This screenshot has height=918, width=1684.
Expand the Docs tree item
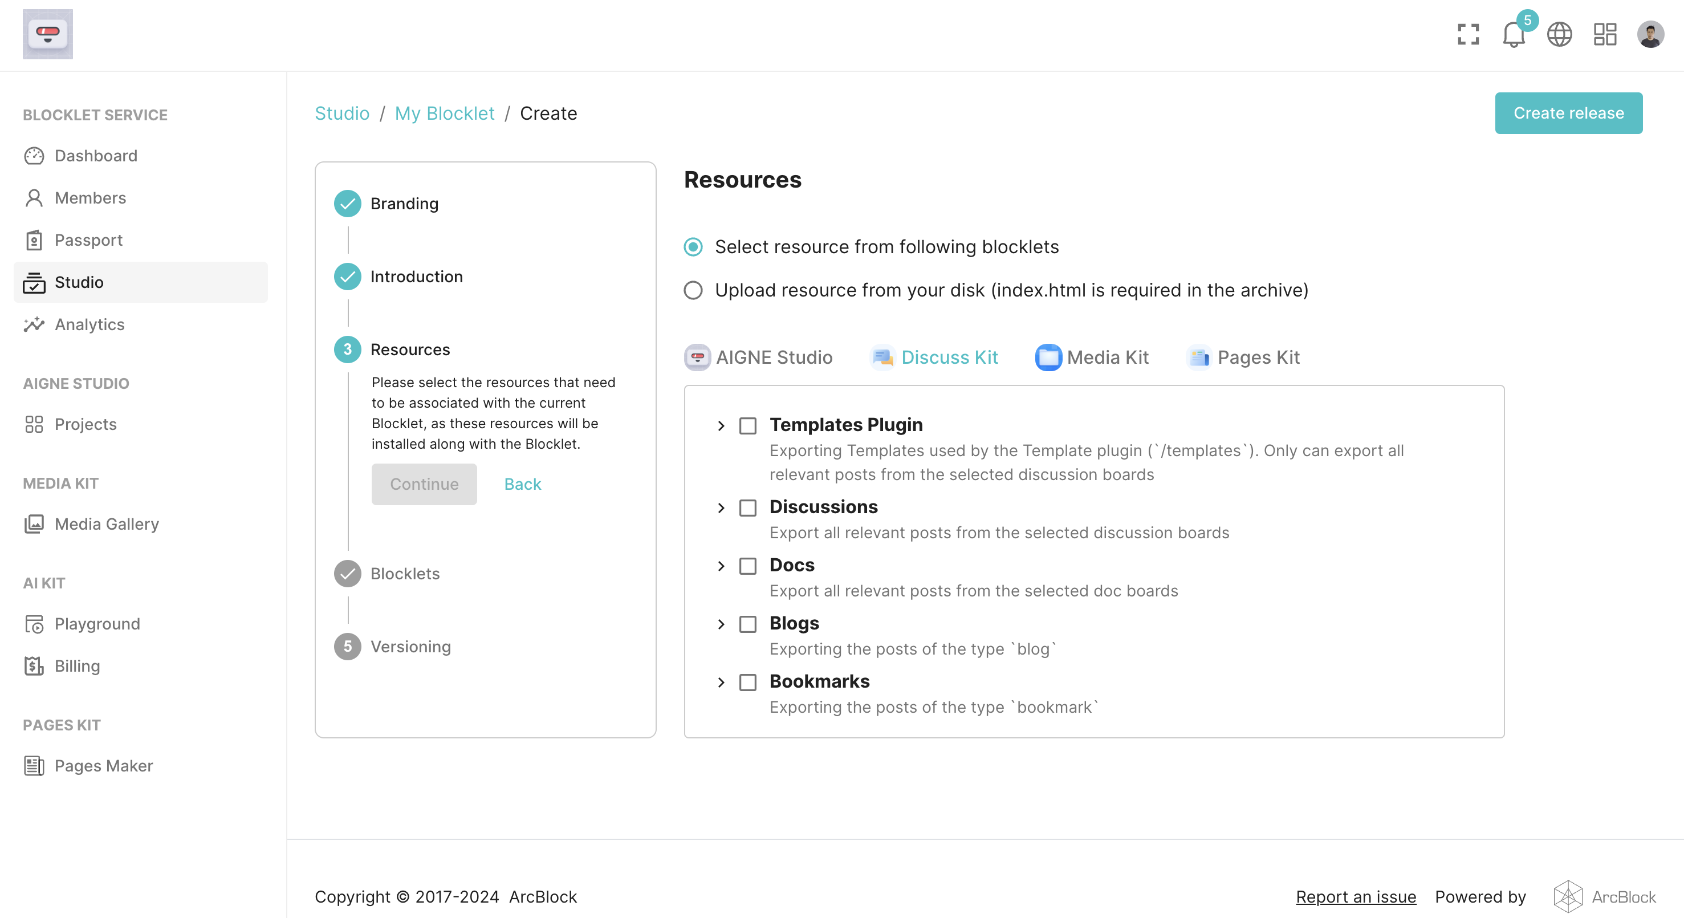tap(721, 566)
